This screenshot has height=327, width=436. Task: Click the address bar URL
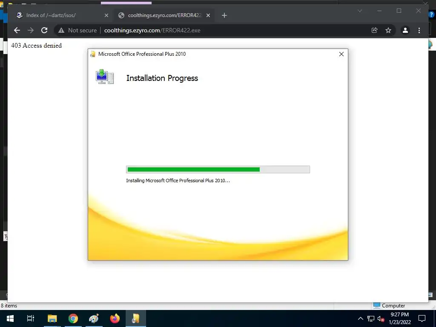coord(152,30)
